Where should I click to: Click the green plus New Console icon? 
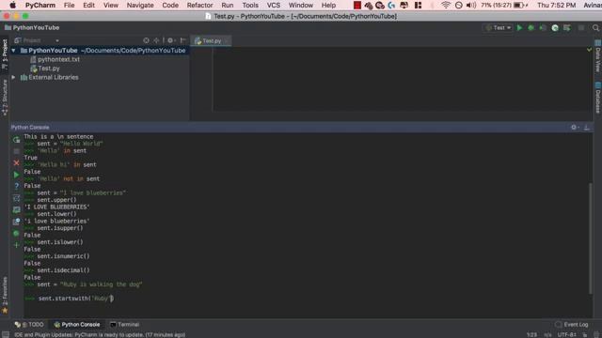(x=17, y=245)
